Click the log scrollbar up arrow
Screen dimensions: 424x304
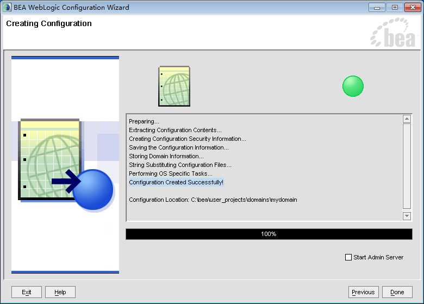tap(407, 119)
